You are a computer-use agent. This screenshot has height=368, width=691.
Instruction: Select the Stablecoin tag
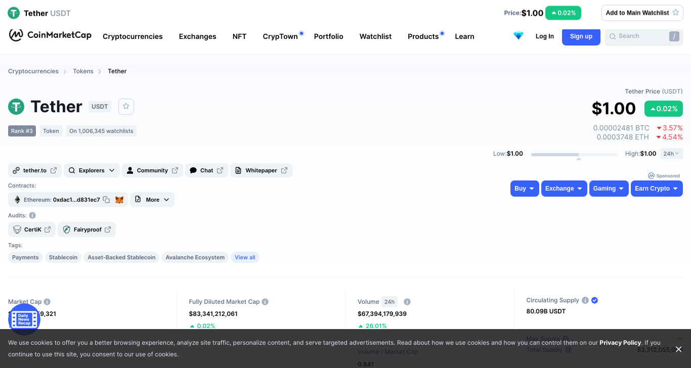point(63,257)
